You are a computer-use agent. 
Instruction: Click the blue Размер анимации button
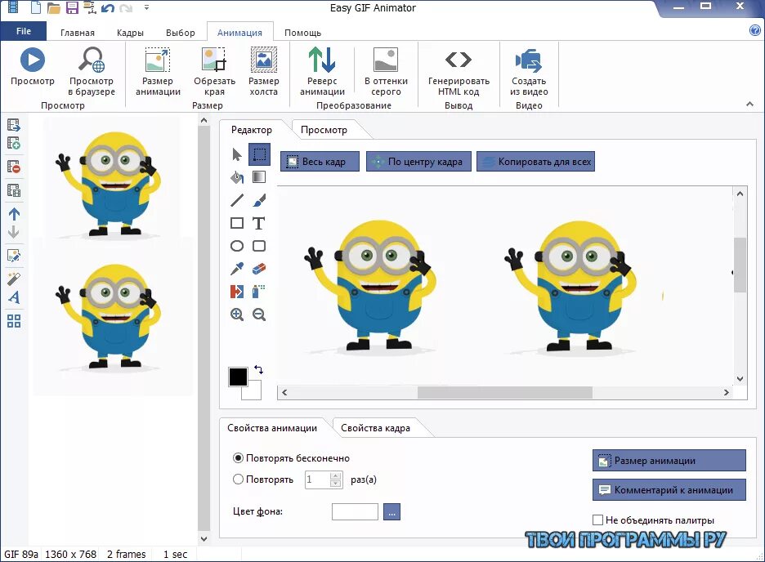[x=669, y=460]
